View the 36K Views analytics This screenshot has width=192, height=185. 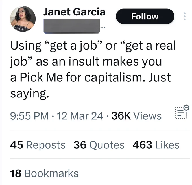(x=137, y=116)
